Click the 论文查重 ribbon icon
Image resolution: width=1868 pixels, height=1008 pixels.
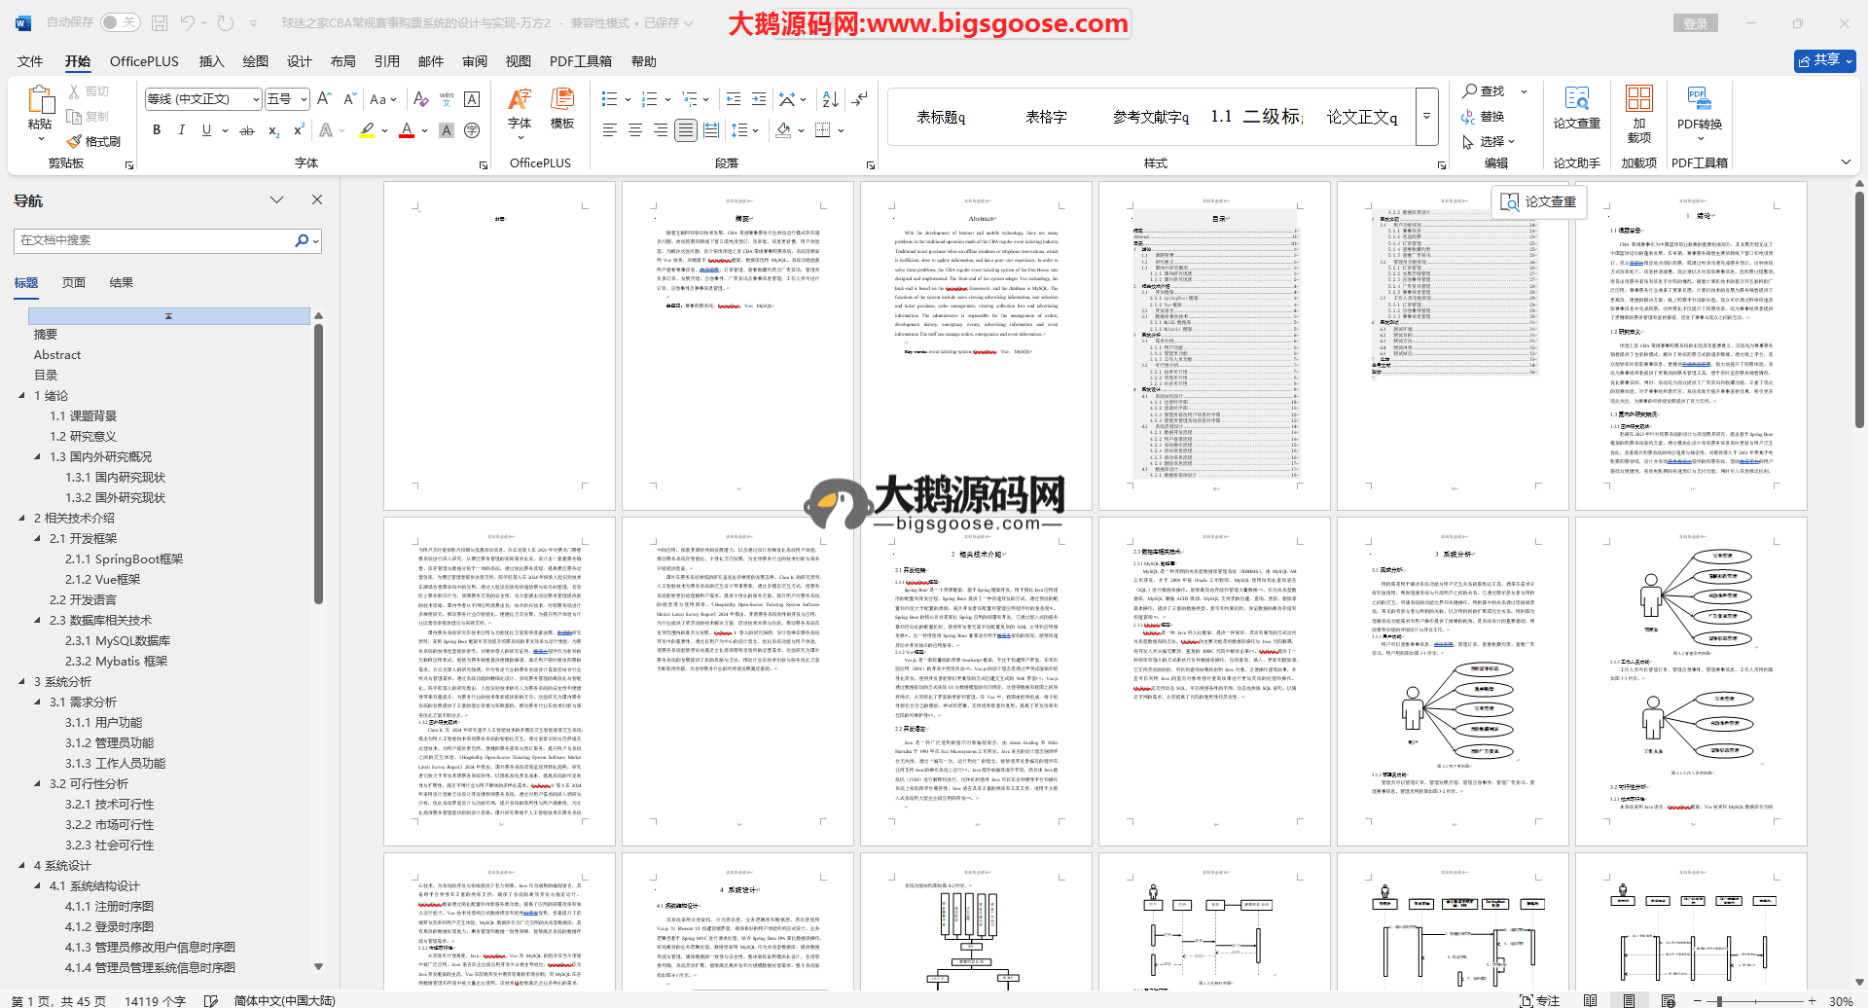click(1576, 109)
